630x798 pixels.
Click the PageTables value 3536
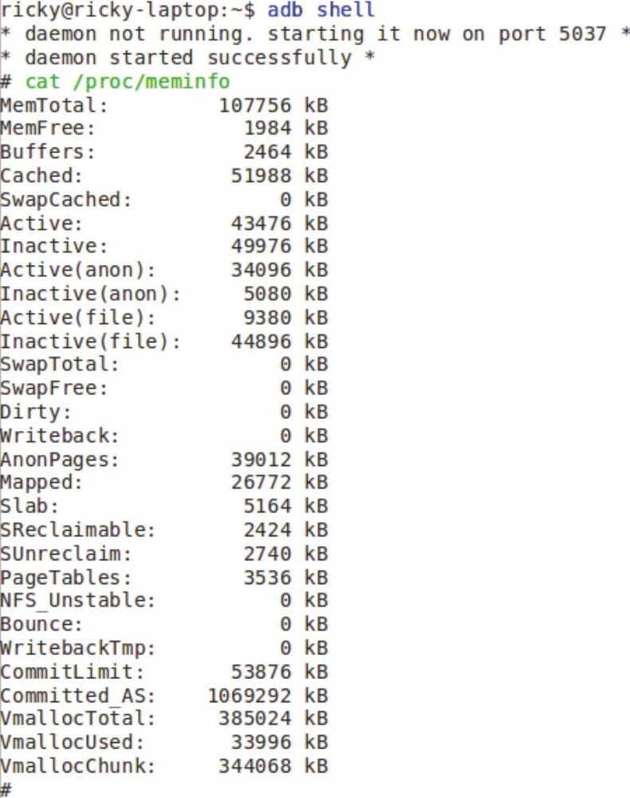point(267,578)
